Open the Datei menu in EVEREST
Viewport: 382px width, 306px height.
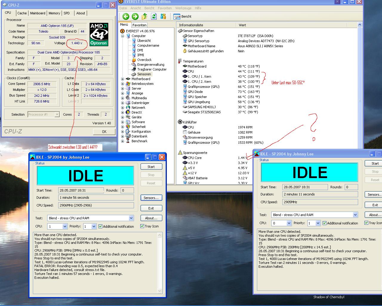123,8
